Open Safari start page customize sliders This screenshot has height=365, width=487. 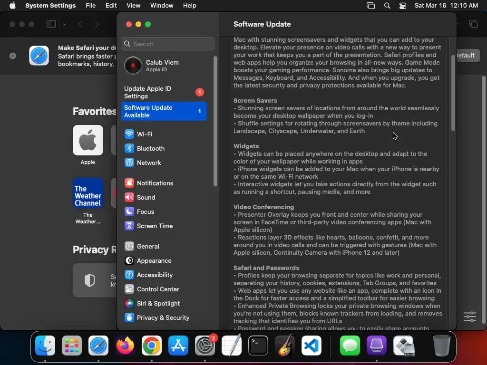[x=469, y=316]
